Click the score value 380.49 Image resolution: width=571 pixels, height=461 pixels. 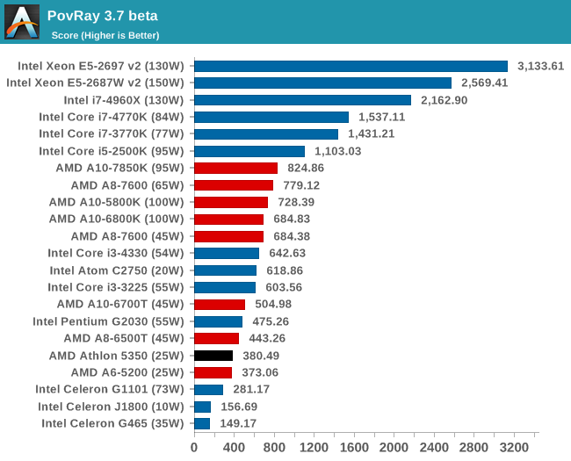[261, 356]
